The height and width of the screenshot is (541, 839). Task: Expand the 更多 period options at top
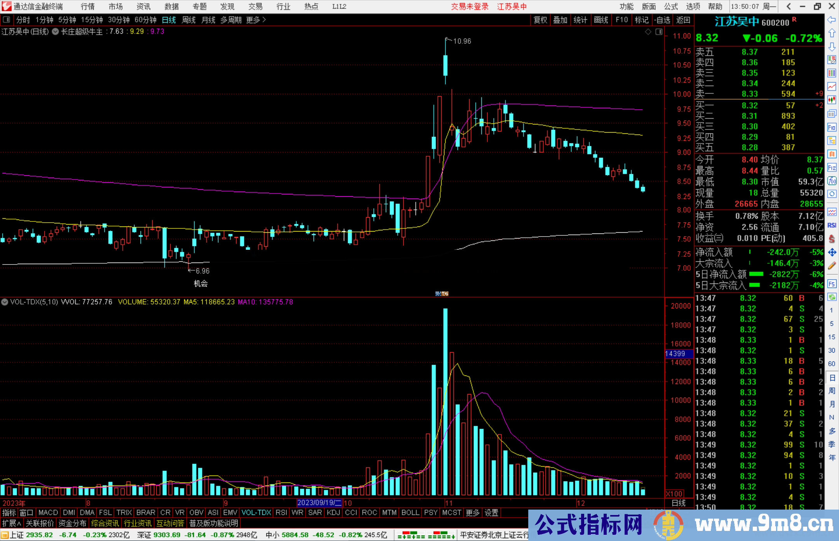tap(256, 20)
